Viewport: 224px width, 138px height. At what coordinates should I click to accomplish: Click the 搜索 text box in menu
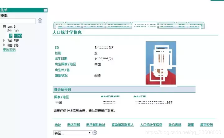coord(17,21)
